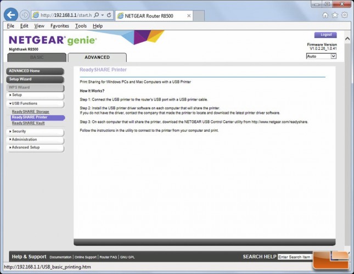Click the ReadySHARE Printer page heading
Screen dimensions: 354x274
click(103, 70)
